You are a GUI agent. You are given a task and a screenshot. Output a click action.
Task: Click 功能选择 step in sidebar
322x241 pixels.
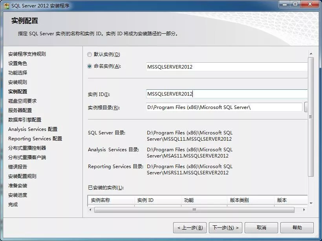click(x=18, y=73)
